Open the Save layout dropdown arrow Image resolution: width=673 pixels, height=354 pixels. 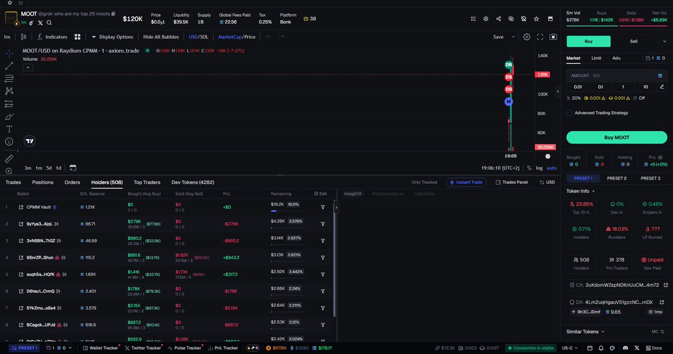[x=513, y=37]
